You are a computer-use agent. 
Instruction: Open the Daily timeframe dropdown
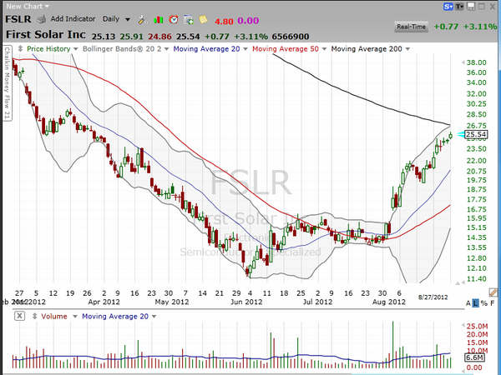[128, 19]
